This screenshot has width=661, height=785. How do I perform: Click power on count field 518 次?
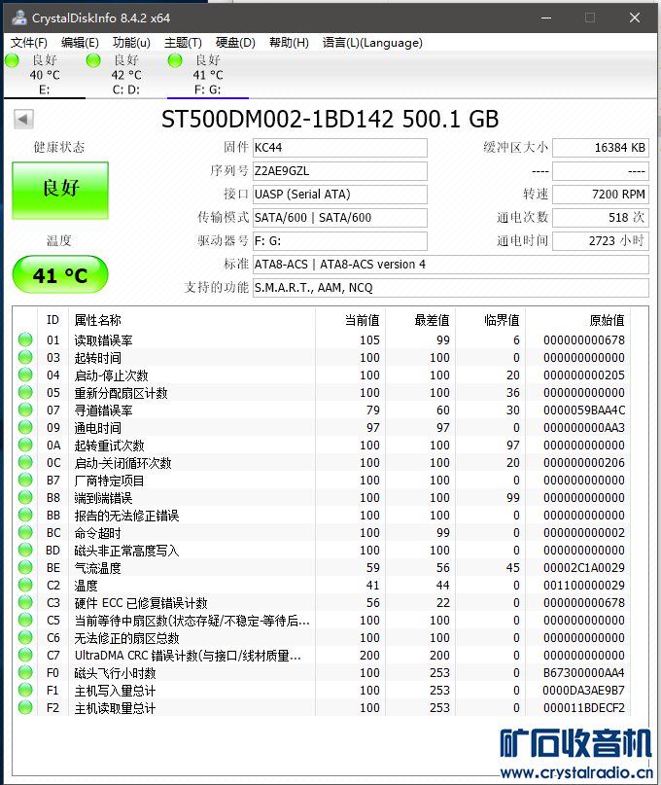(601, 218)
